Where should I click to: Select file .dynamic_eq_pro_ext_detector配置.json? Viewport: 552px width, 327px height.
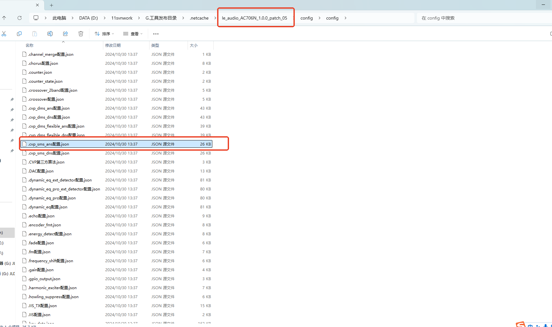pyautogui.click(x=116, y=189)
